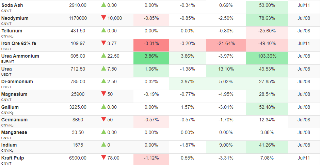This screenshot has height=165, width=320.
Task: Select the Tellurium commodity name
Action: (x=12, y=31)
